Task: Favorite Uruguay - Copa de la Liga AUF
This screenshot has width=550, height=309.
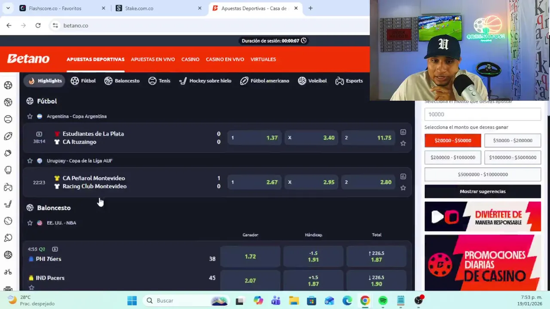Action: 30,161
